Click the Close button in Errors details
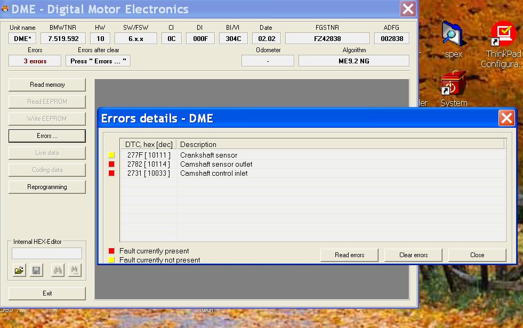The image size is (523, 328). pos(477,255)
